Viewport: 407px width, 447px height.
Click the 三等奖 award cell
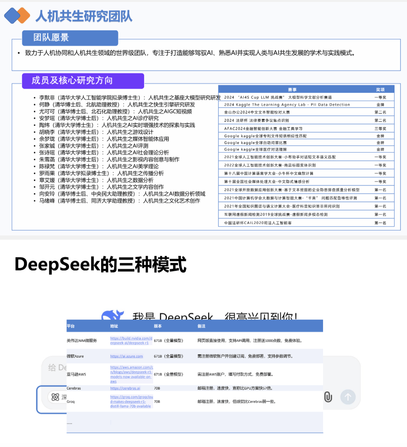click(380, 128)
